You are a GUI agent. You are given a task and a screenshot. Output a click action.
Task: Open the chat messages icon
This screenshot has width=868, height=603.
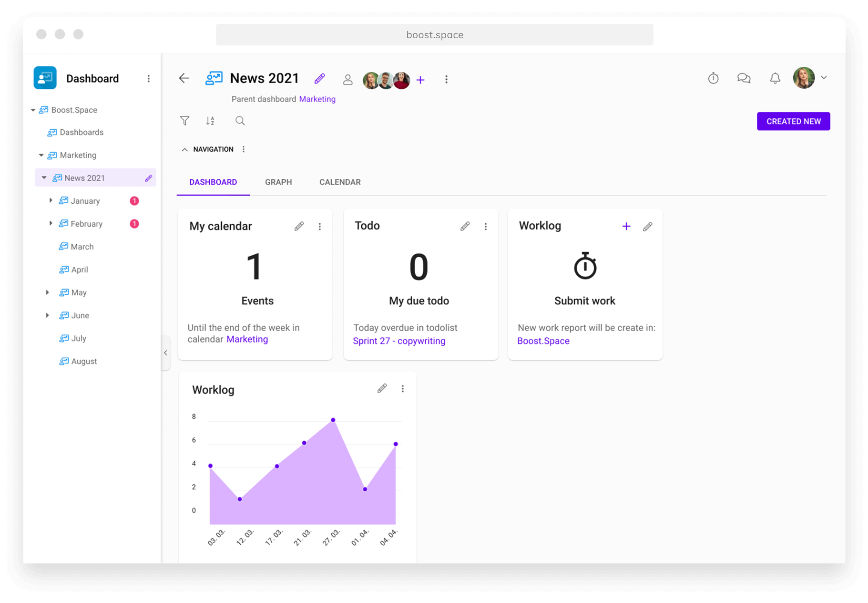(x=744, y=78)
